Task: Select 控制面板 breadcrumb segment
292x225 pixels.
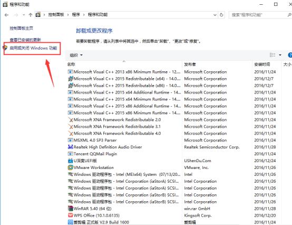Action: [x=56, y=15]
